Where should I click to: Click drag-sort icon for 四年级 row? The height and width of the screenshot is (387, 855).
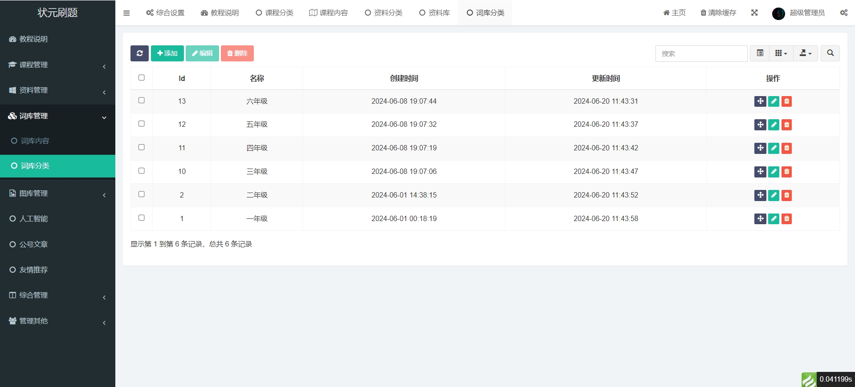(760, 148)
